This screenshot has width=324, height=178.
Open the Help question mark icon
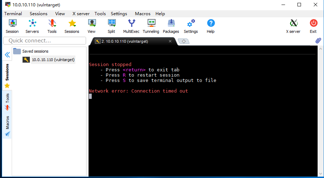(211, 26)
